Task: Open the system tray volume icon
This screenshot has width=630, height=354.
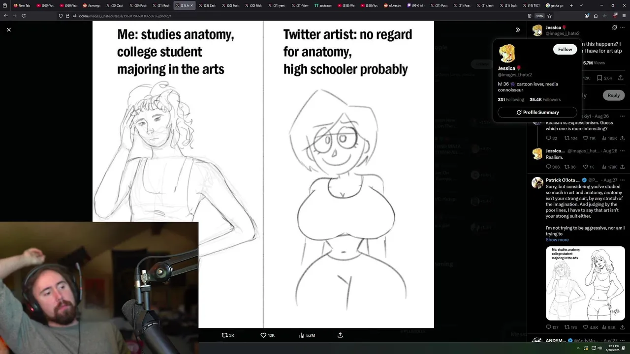Action: point(599,348)
